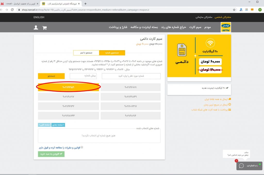Go to next page 'صفحه بعدی'
264x175 pixels.
tap(58, 125)
